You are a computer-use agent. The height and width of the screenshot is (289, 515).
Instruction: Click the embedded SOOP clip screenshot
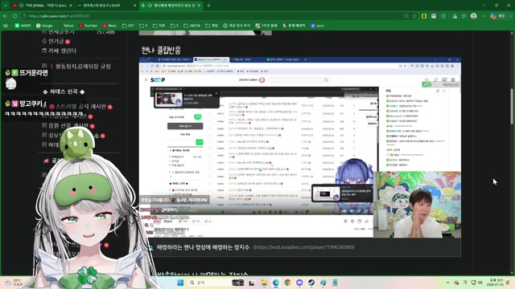(300, 148)
